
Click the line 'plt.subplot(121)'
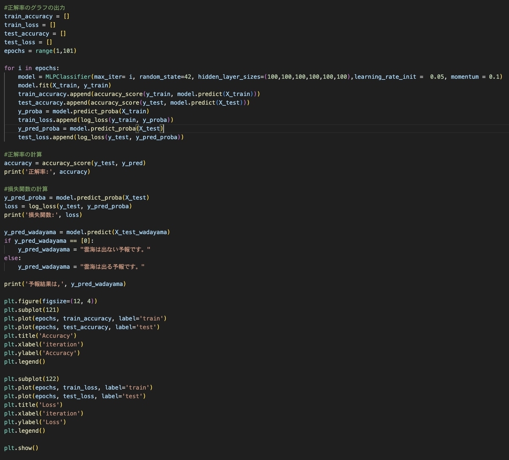32,310
